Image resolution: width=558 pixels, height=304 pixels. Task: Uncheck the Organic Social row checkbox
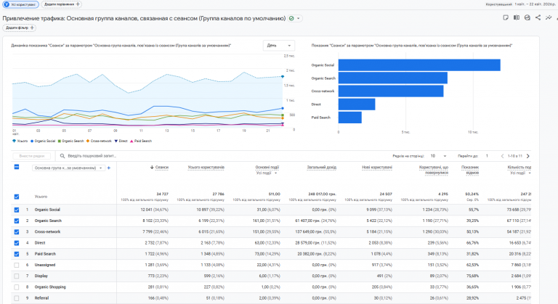tap(17, 210)
